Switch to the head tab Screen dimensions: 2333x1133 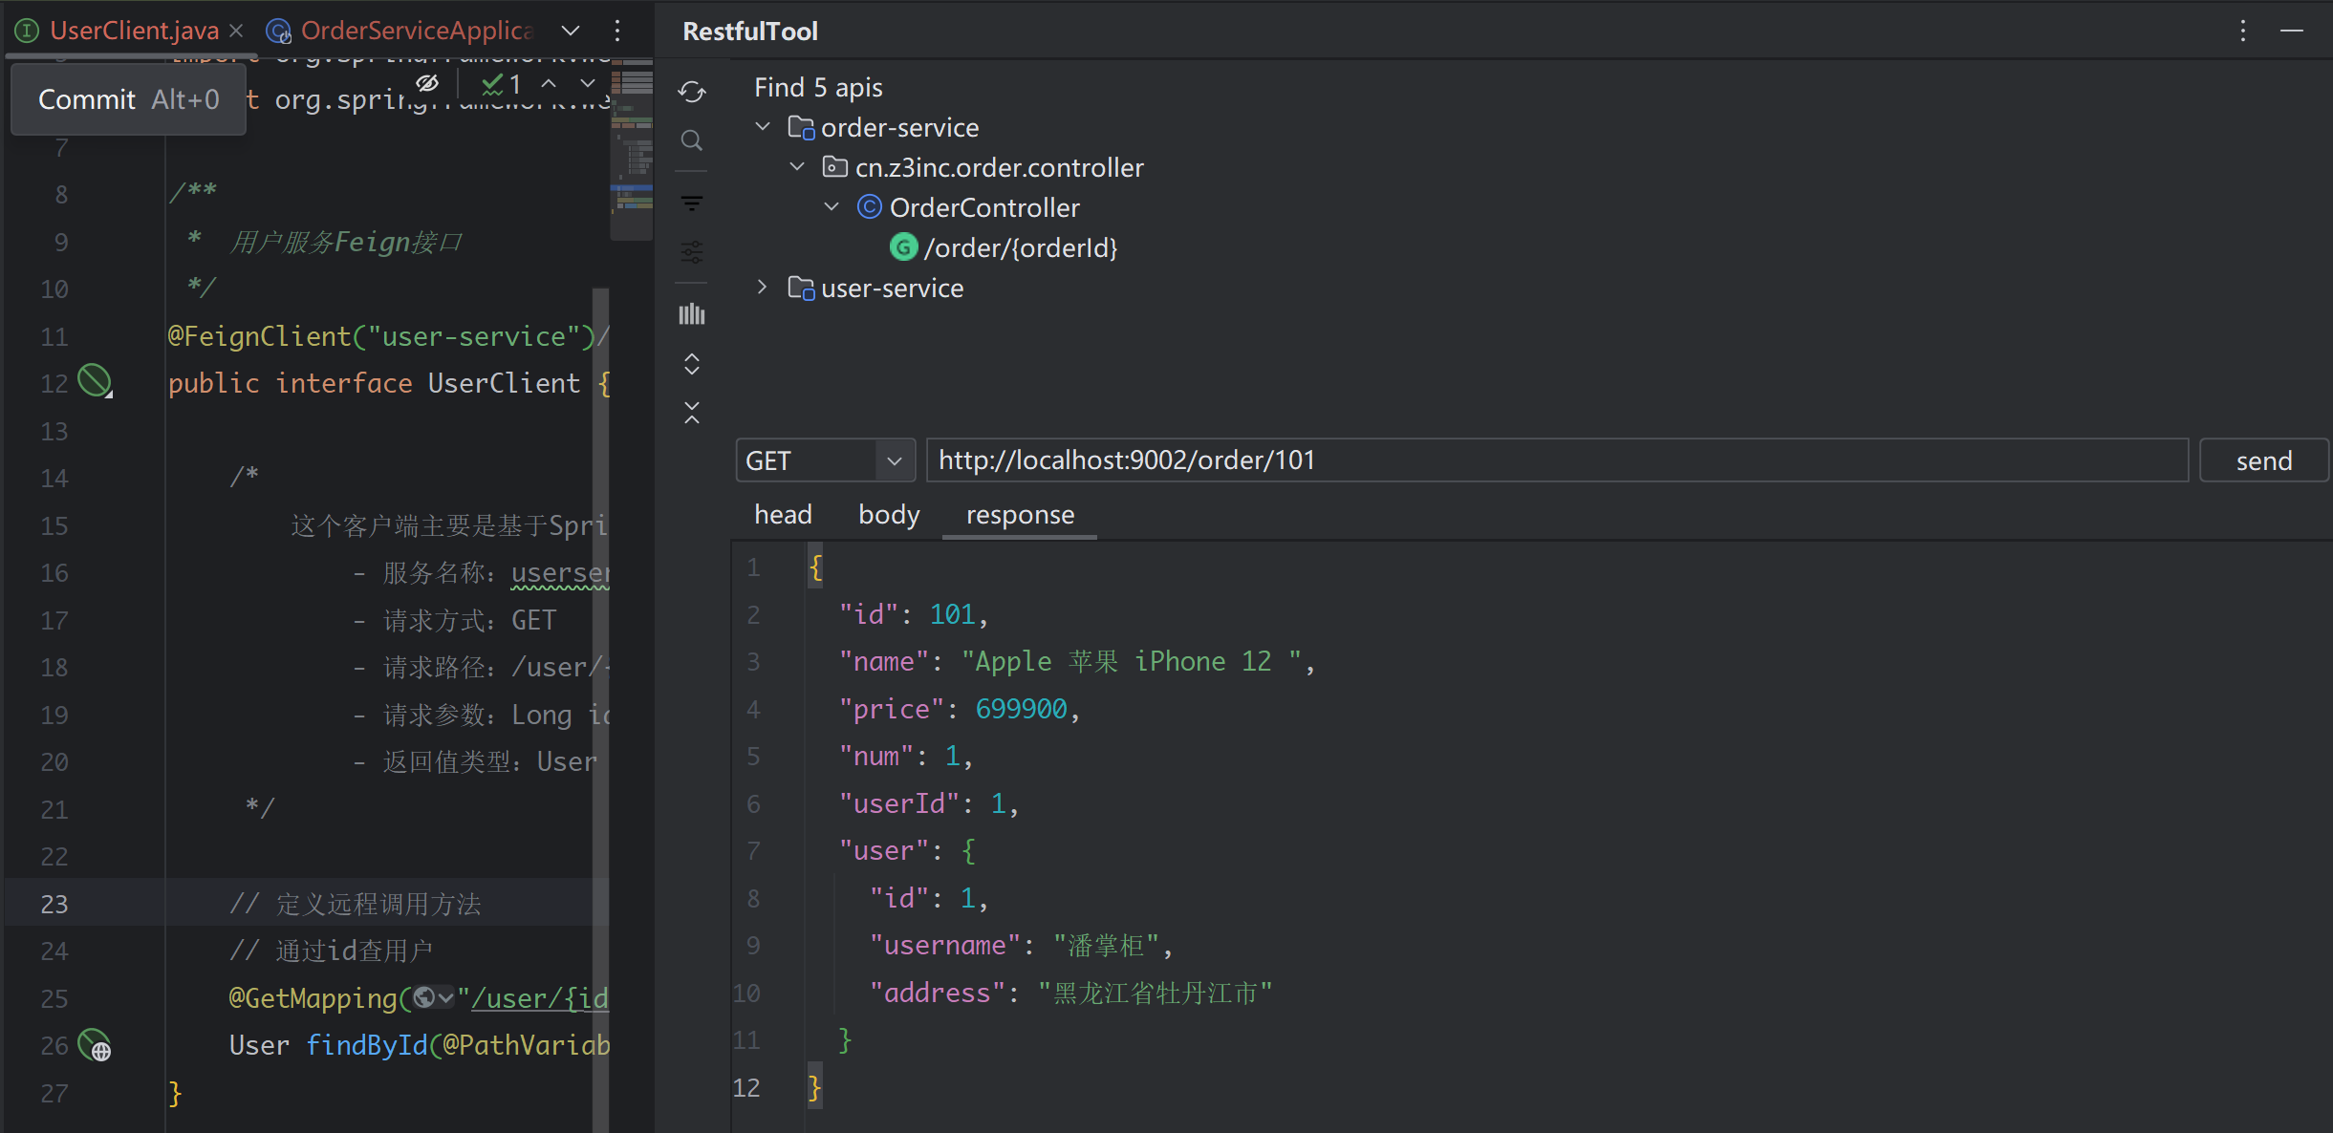pos(783,515)
